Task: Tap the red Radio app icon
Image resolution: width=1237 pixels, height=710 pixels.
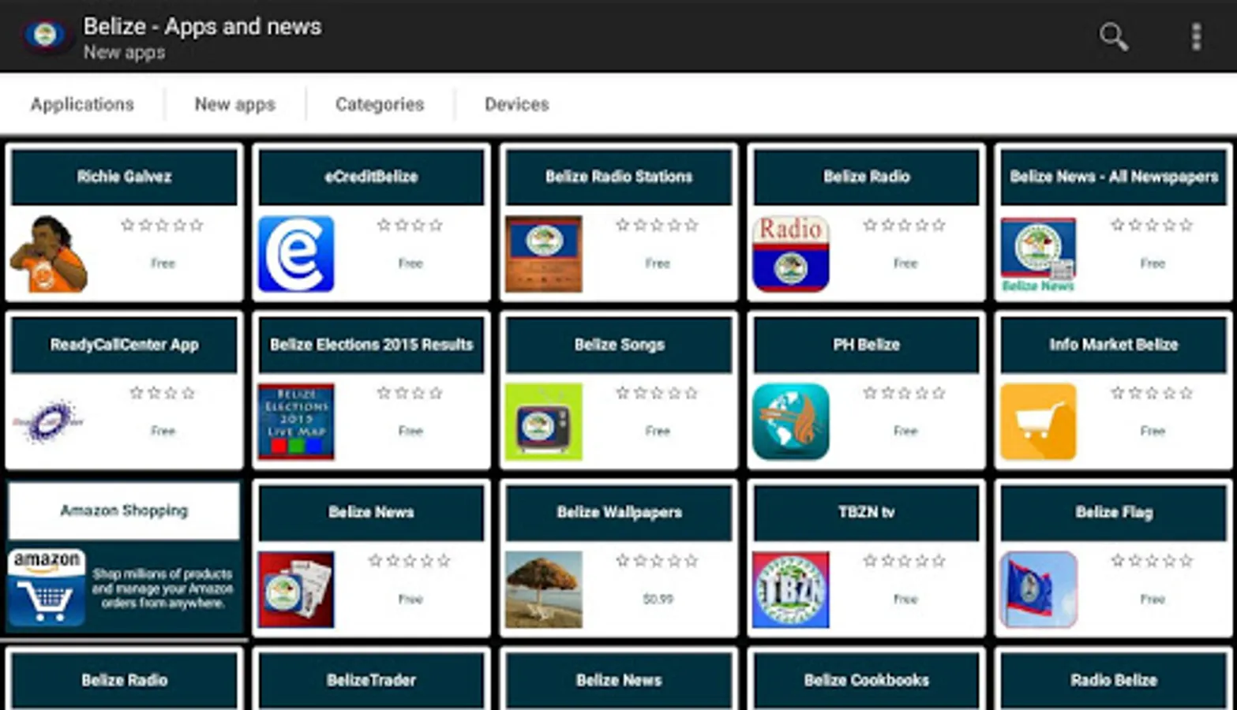Action: tap(791, 254)
